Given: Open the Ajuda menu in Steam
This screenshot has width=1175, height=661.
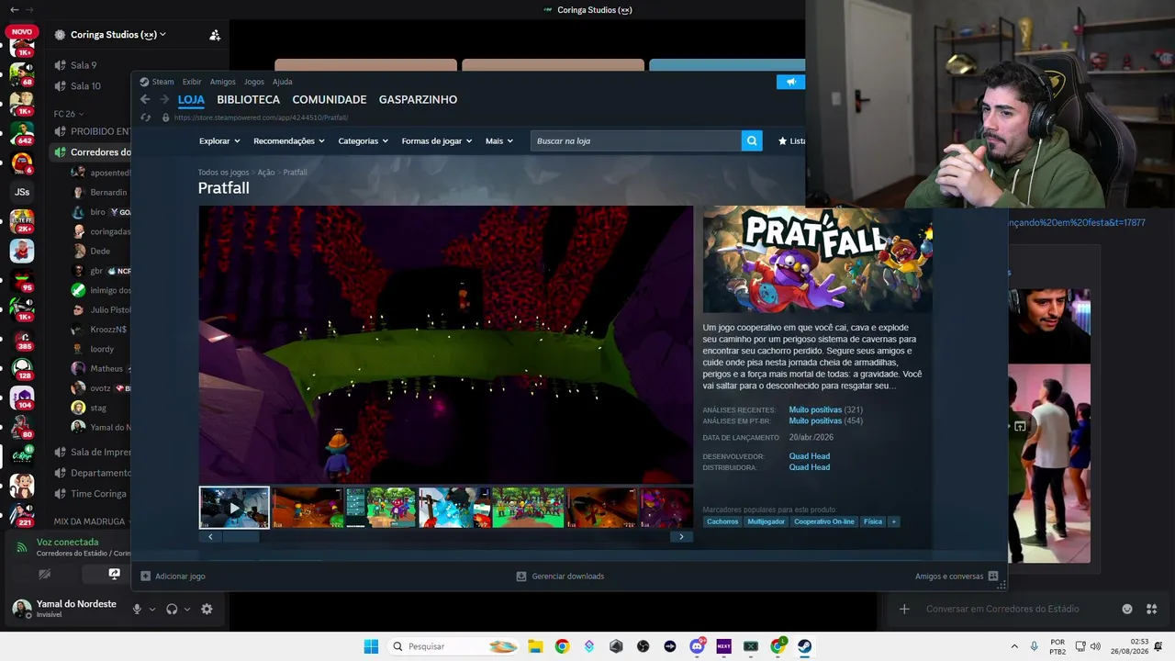Looking at the screenshot, I should (x=283, y=82).
